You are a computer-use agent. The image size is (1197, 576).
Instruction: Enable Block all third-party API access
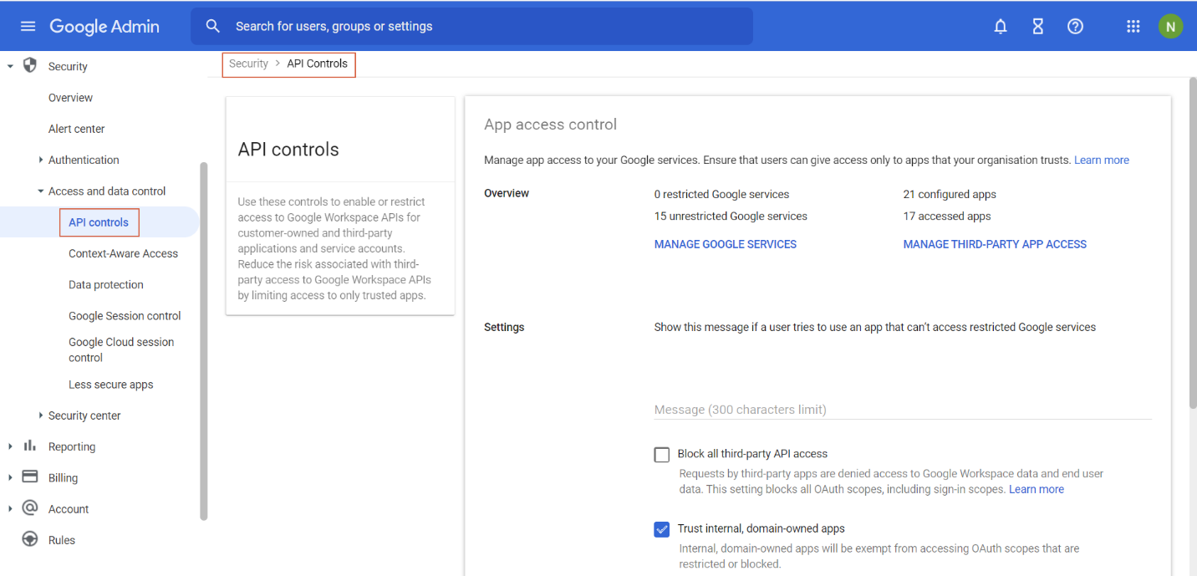(662, 455)
